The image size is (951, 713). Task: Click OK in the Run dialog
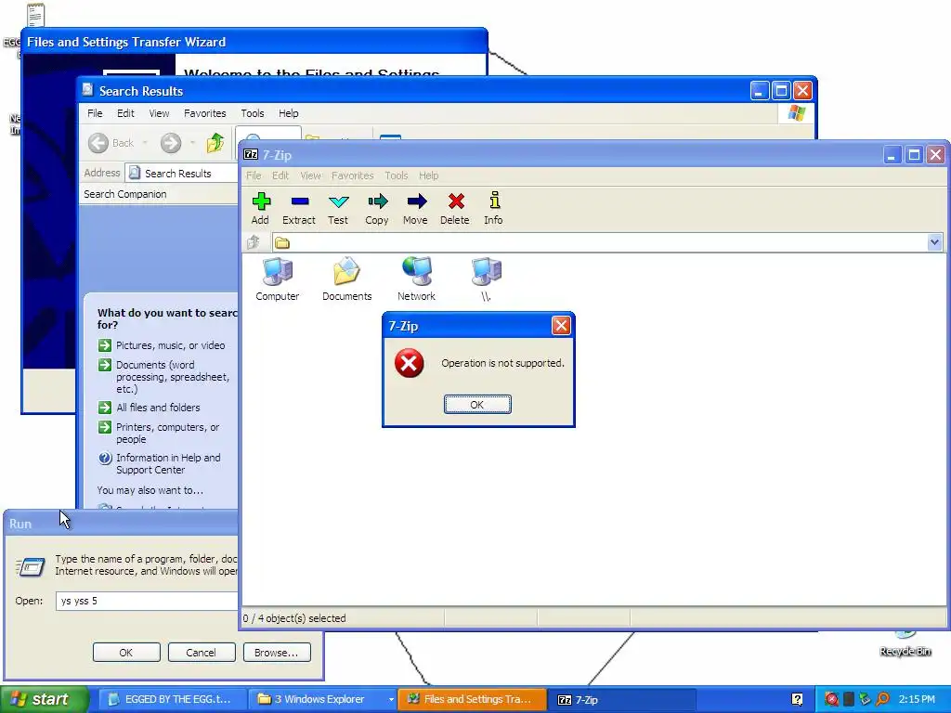coord(126,653)
